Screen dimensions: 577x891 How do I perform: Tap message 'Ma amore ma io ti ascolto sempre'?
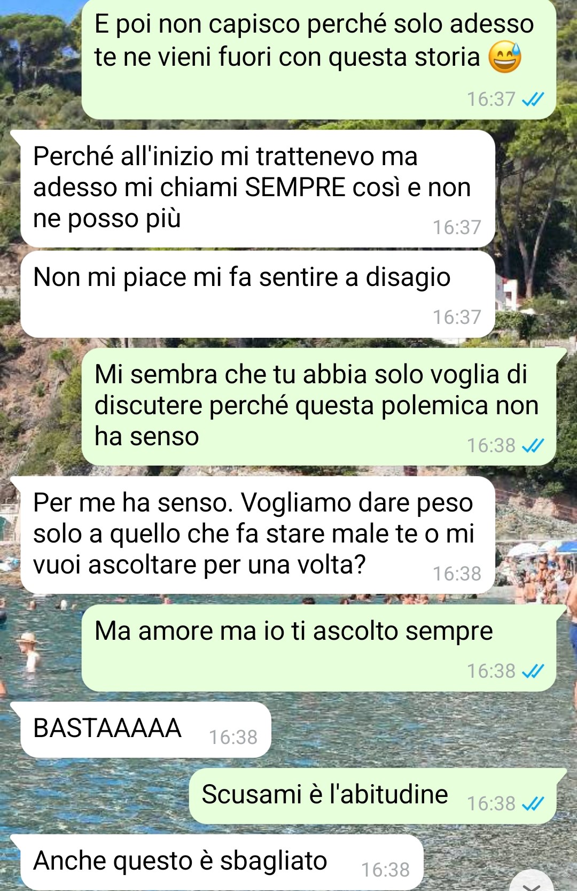(319, 648)
